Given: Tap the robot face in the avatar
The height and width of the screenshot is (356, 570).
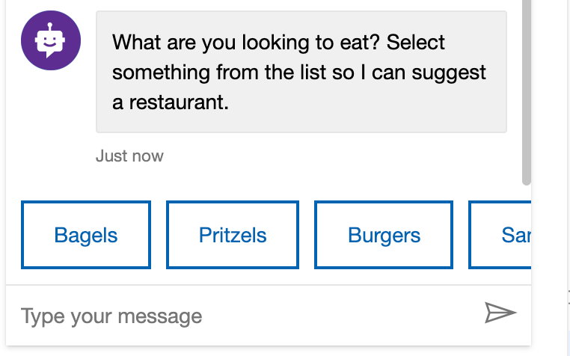Looking at the screenshot, I should click(50, 41).
